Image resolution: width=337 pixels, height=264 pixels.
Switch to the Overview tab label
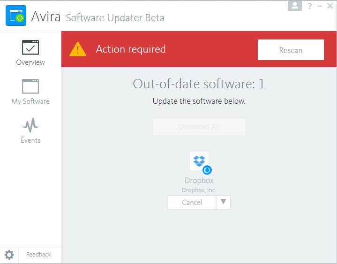tap(30, 62)
